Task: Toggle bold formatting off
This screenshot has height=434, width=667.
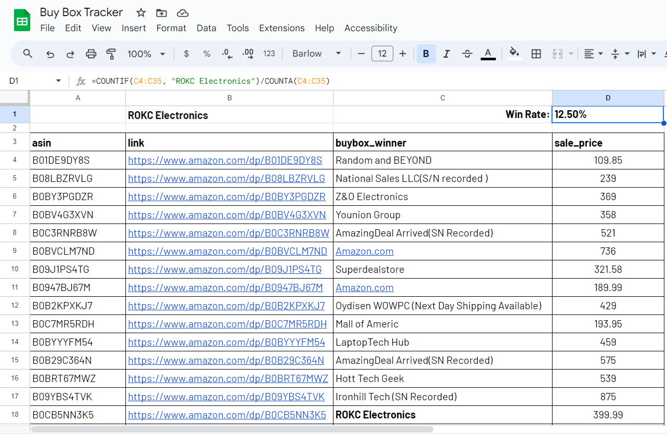Action: (x=426, y=54)
